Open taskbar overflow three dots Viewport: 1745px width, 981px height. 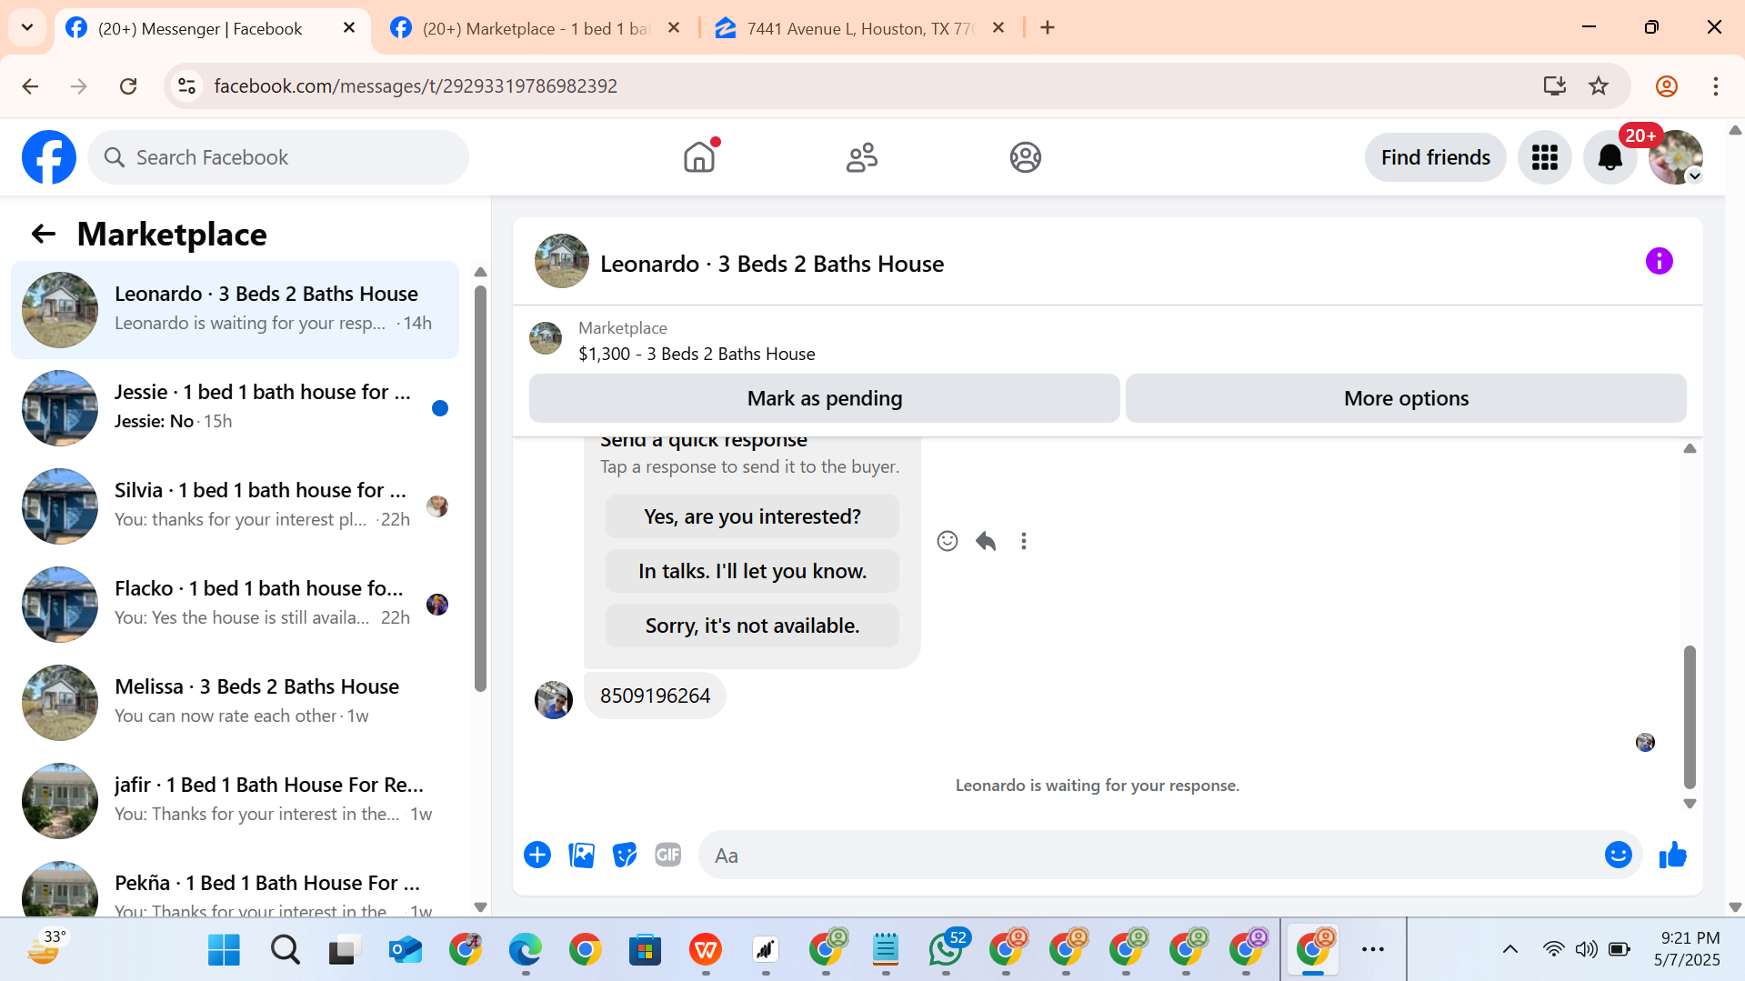coord(1373,950)
